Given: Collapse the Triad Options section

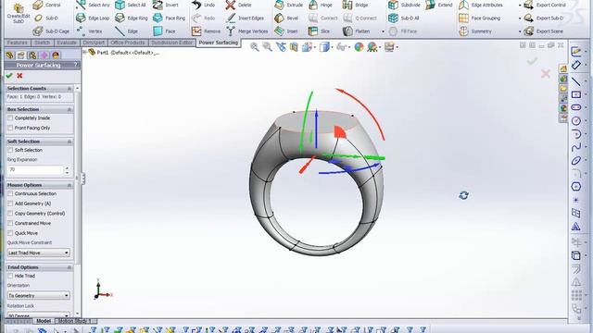Looking at the screenshot, I should click(x=69, y=267).
